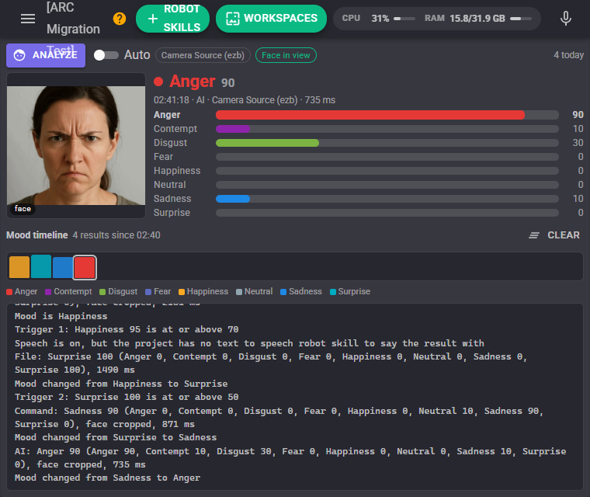Viewport: 590px width, 497px height.
Task: Click the Anger score bar
Action: tap(387, 115)
